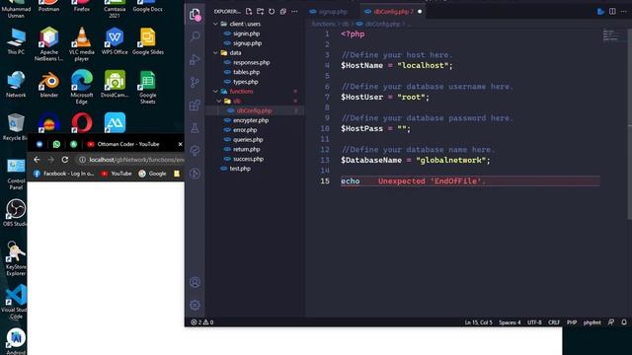
Task: Open the Explorer view in VS Code activity bar
Action: pyautogui.click(x=196, y=15)
